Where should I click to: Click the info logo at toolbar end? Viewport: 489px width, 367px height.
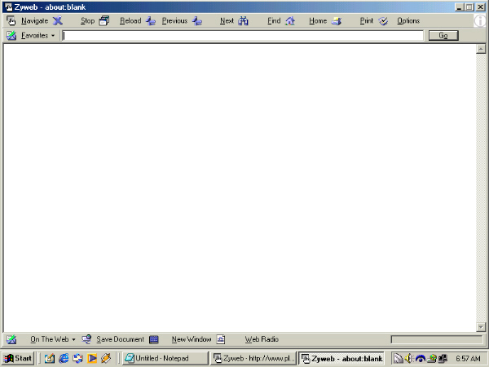[x=481, y=21]
